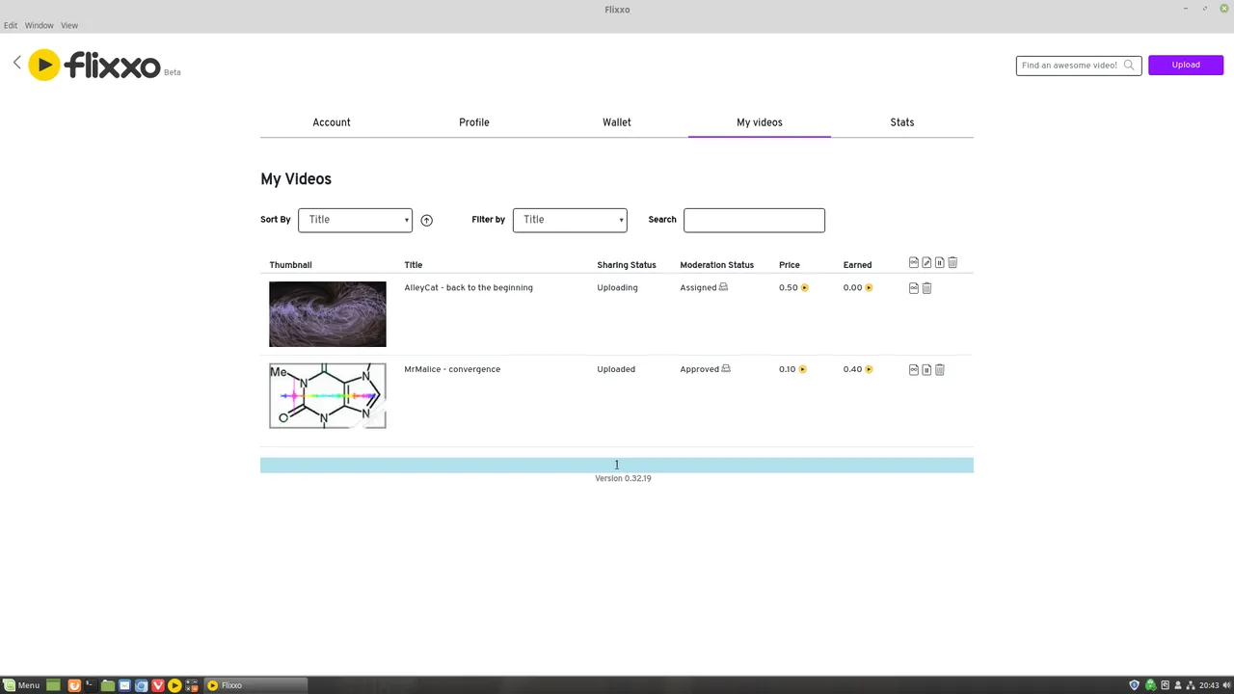Image resolution: width=1234 pixels, height=694 pixels.
Task: Click the coin icon beside price 0.50
Action: (804, 287)
